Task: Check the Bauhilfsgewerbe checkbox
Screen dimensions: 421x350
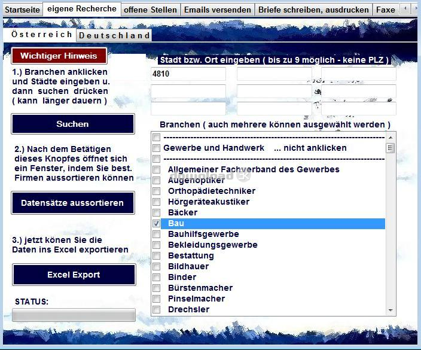Action: [156, 234]
